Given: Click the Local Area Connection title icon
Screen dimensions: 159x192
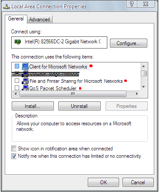Looking at the screenshot, I should click(7, 7).
